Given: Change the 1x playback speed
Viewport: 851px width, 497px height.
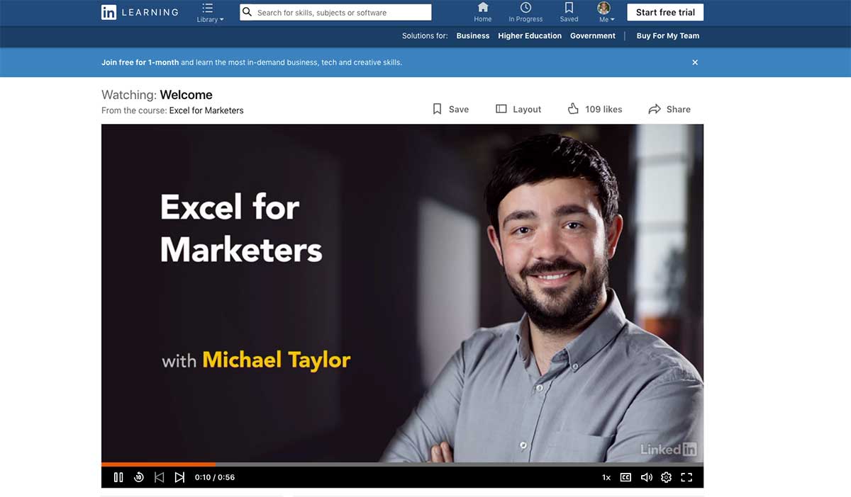Looking at the screenshot, I should tap(606, 477).
